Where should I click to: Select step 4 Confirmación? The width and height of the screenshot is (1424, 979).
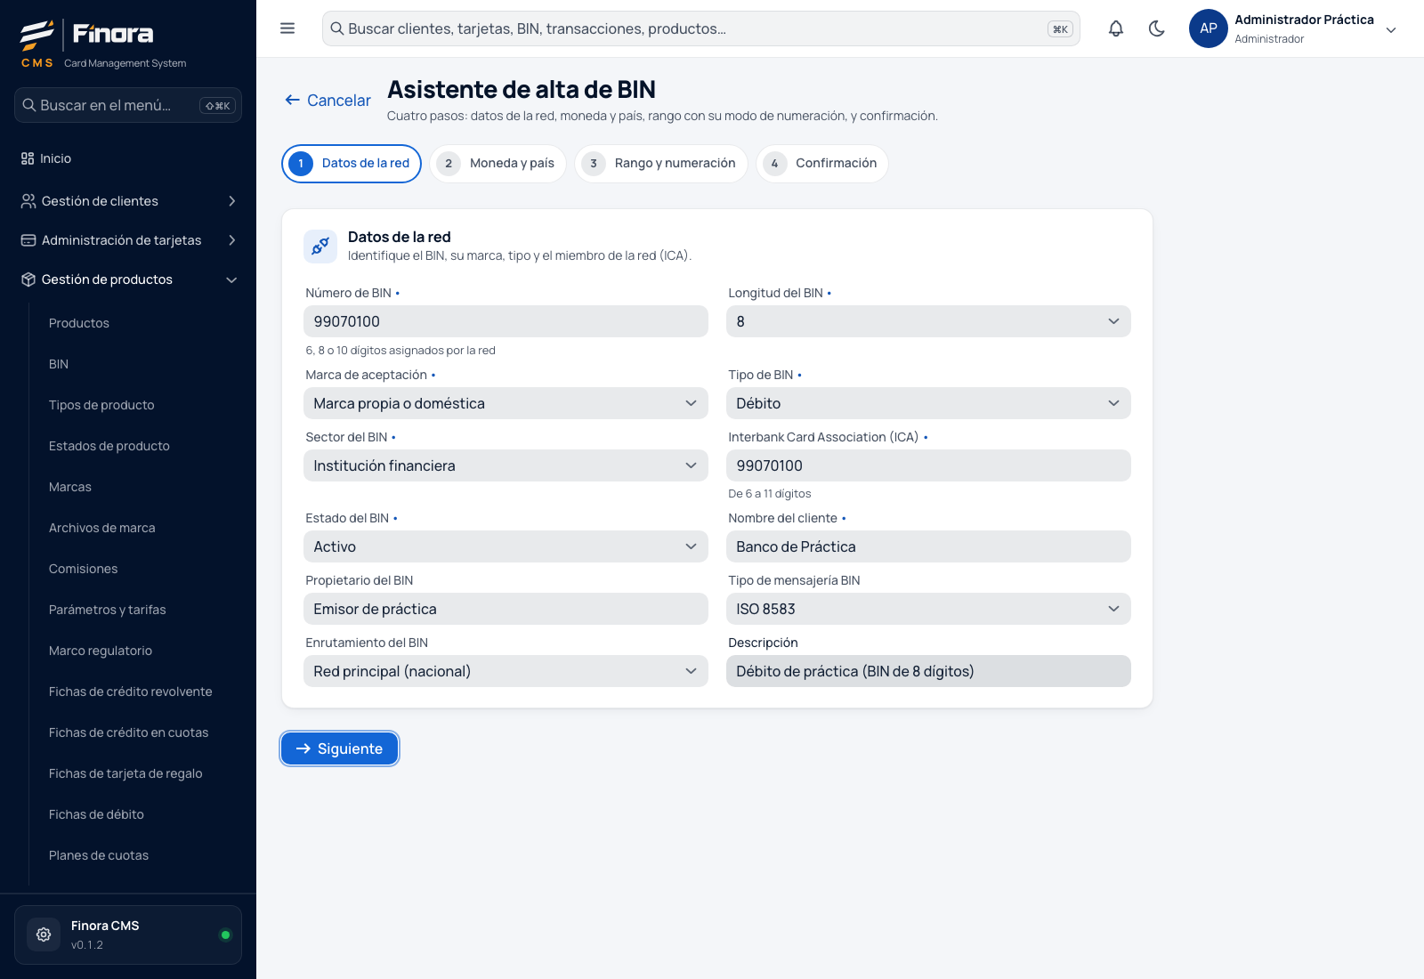click(x=822, y=164)
